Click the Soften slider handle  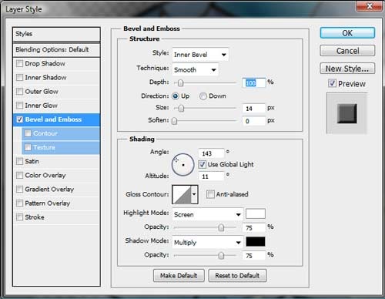[174, 121]
